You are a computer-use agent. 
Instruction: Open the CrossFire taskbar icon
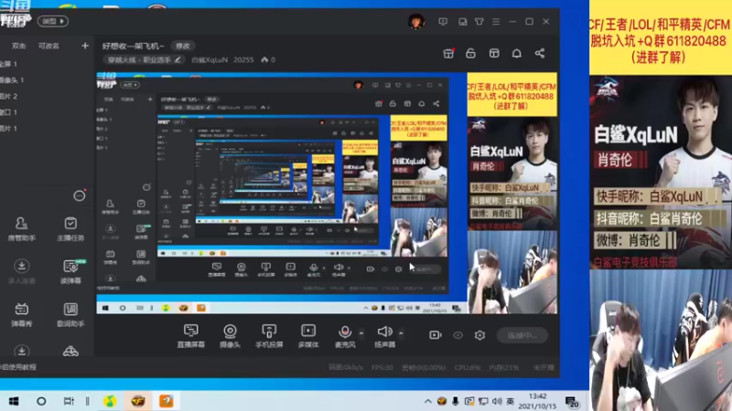[138, 401]
